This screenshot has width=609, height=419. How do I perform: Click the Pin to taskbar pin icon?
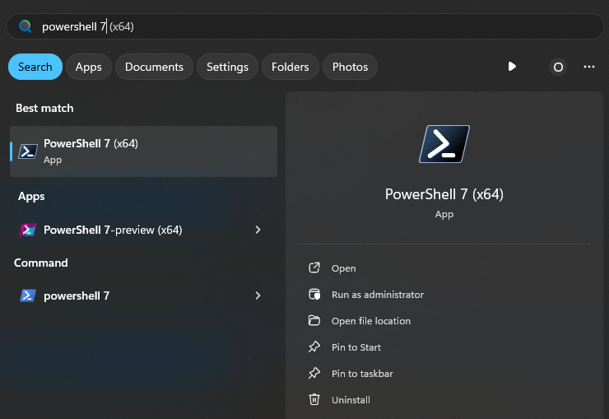[314, 373]
